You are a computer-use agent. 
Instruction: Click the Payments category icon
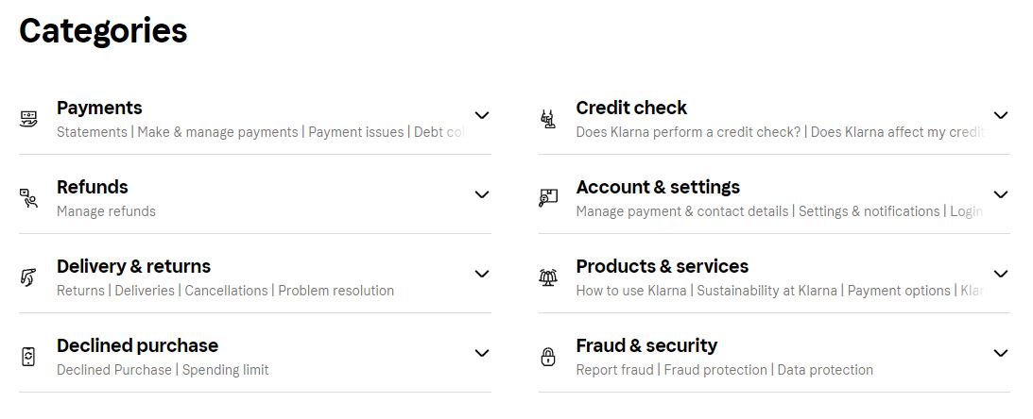tap(28, 119)
